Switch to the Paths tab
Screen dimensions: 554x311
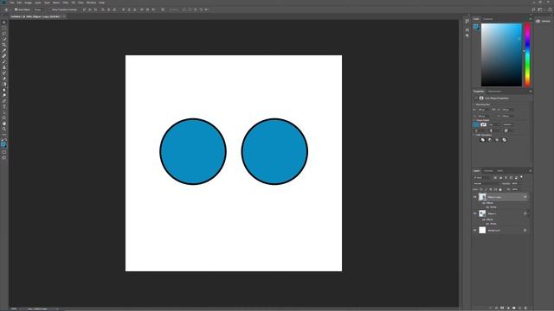(500, 171)
